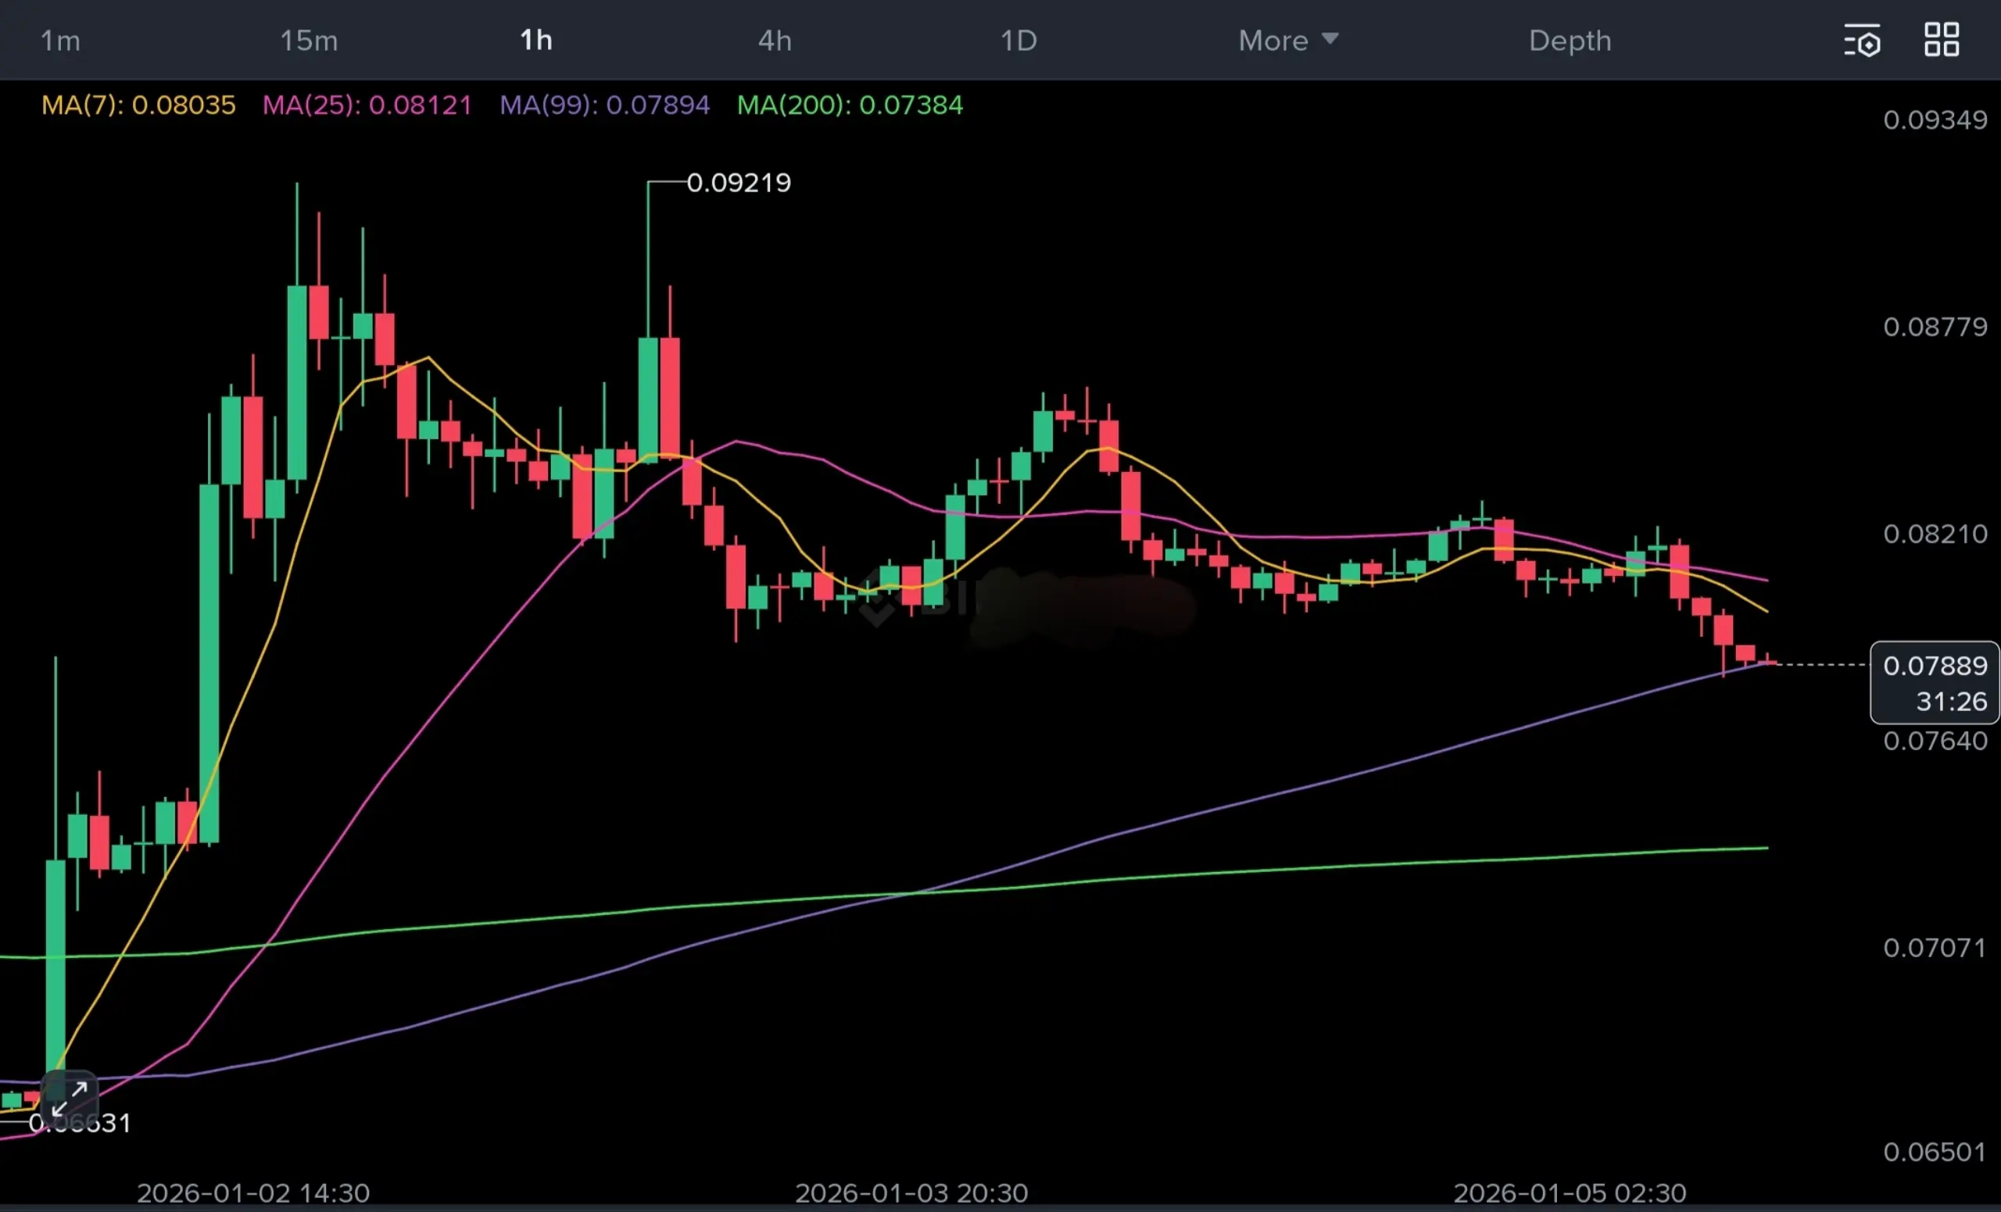This screenshot has width=2001, height=1212.
Task: Open the Depth chart view
Action: [1569, 41]
